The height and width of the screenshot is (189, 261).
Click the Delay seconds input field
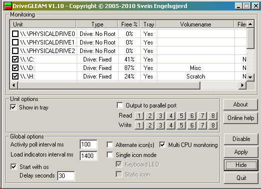click(x=66, y=175)
